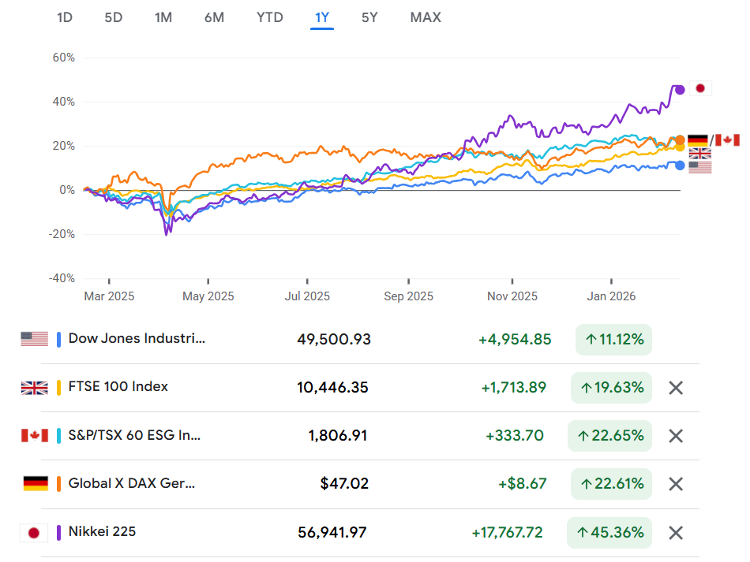Viewport: 750px width, 562px height.
Task: Show year-to-date YTD chart range
Action: 270,17
